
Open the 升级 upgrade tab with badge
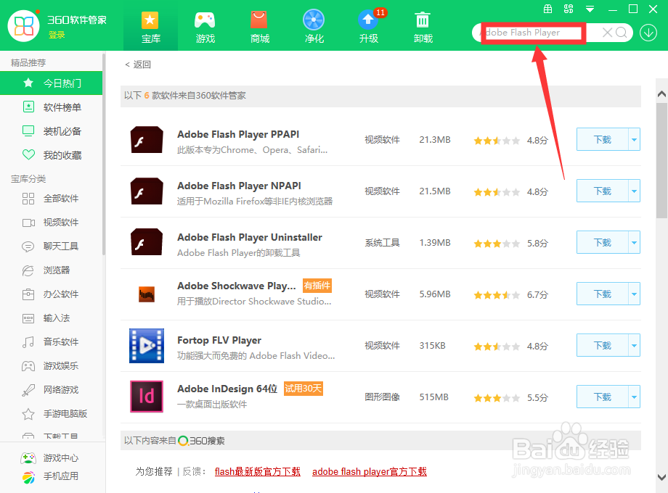pyautogui.click(x=369, y=26)
